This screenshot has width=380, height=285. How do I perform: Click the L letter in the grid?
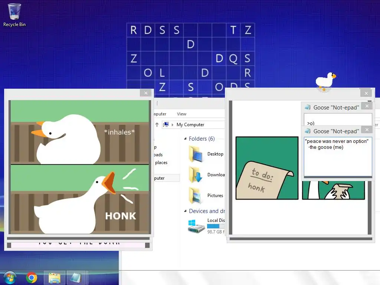click(162, 73)
